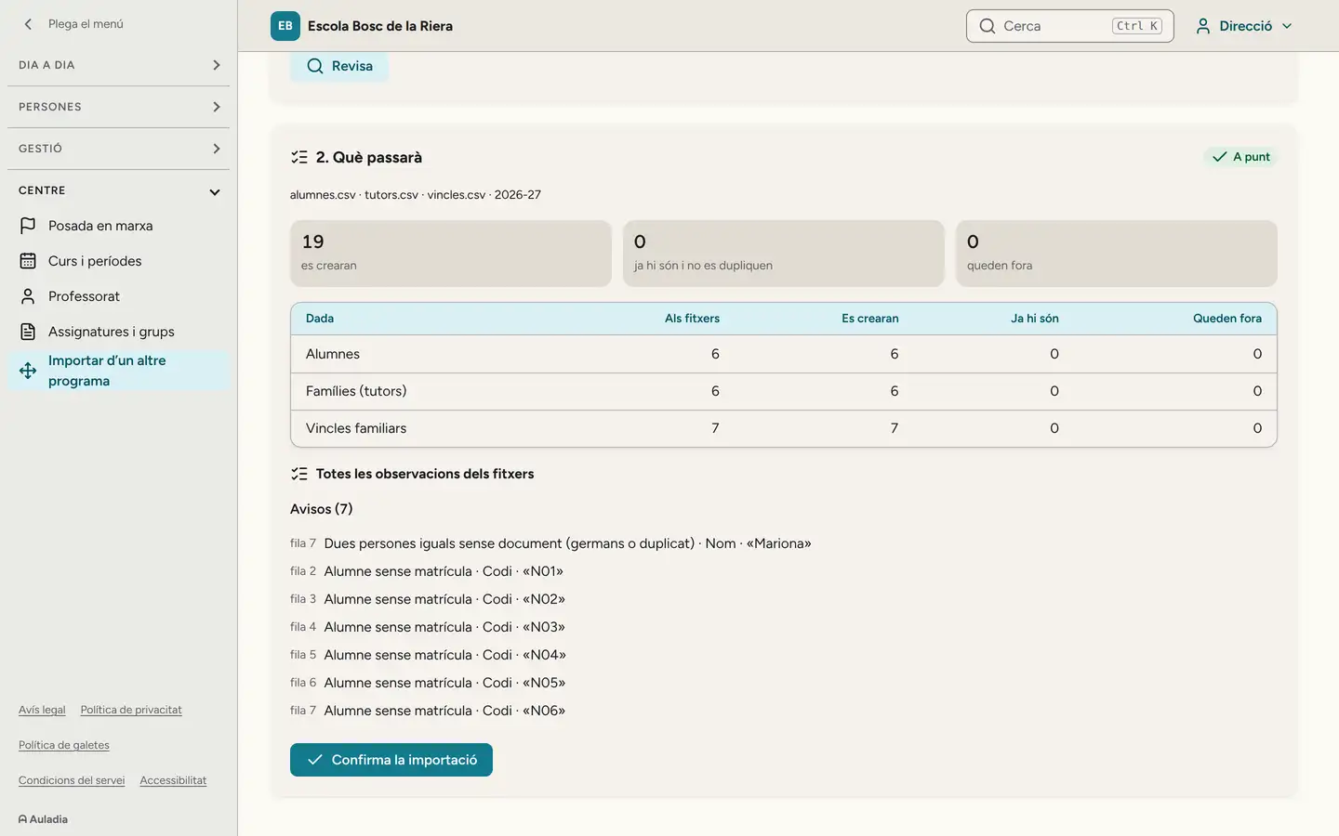The width and height of the screenshot is (1339, 836).
Task: Expand the DIA A DIA section
Action: click(x=119, y=65)
